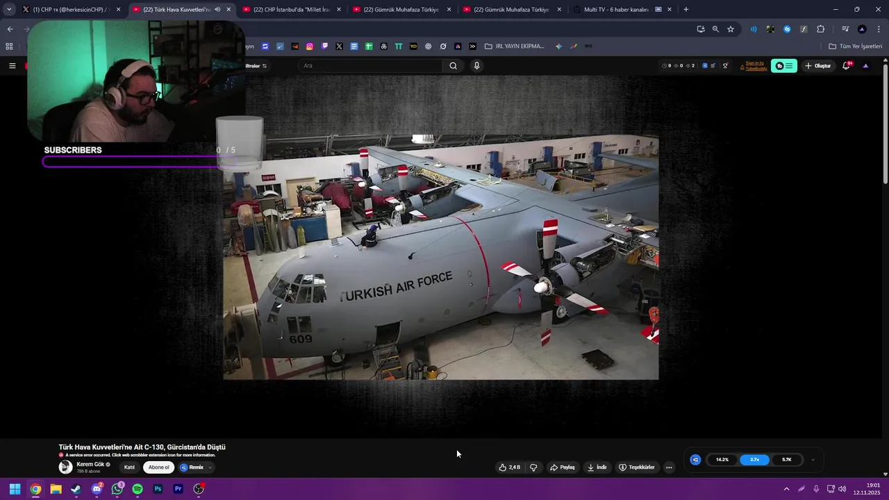Click the 14.2% stats pill
The height and width of the screenshot is (500, 889).
point(722,460)
